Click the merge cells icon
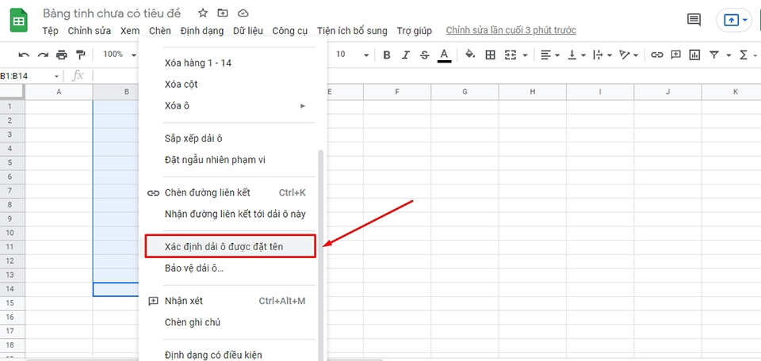 pos(510,55)
